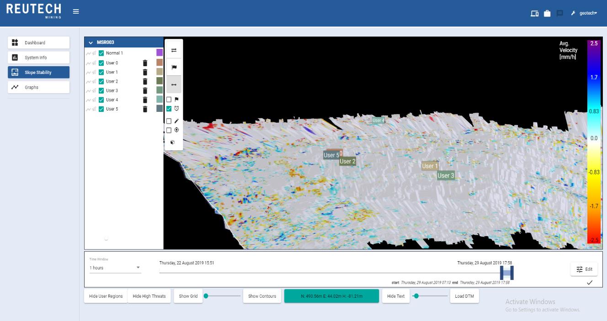Delete User 4 with its trash icon
Screen dimensions: 607x321
coord(145,100)
